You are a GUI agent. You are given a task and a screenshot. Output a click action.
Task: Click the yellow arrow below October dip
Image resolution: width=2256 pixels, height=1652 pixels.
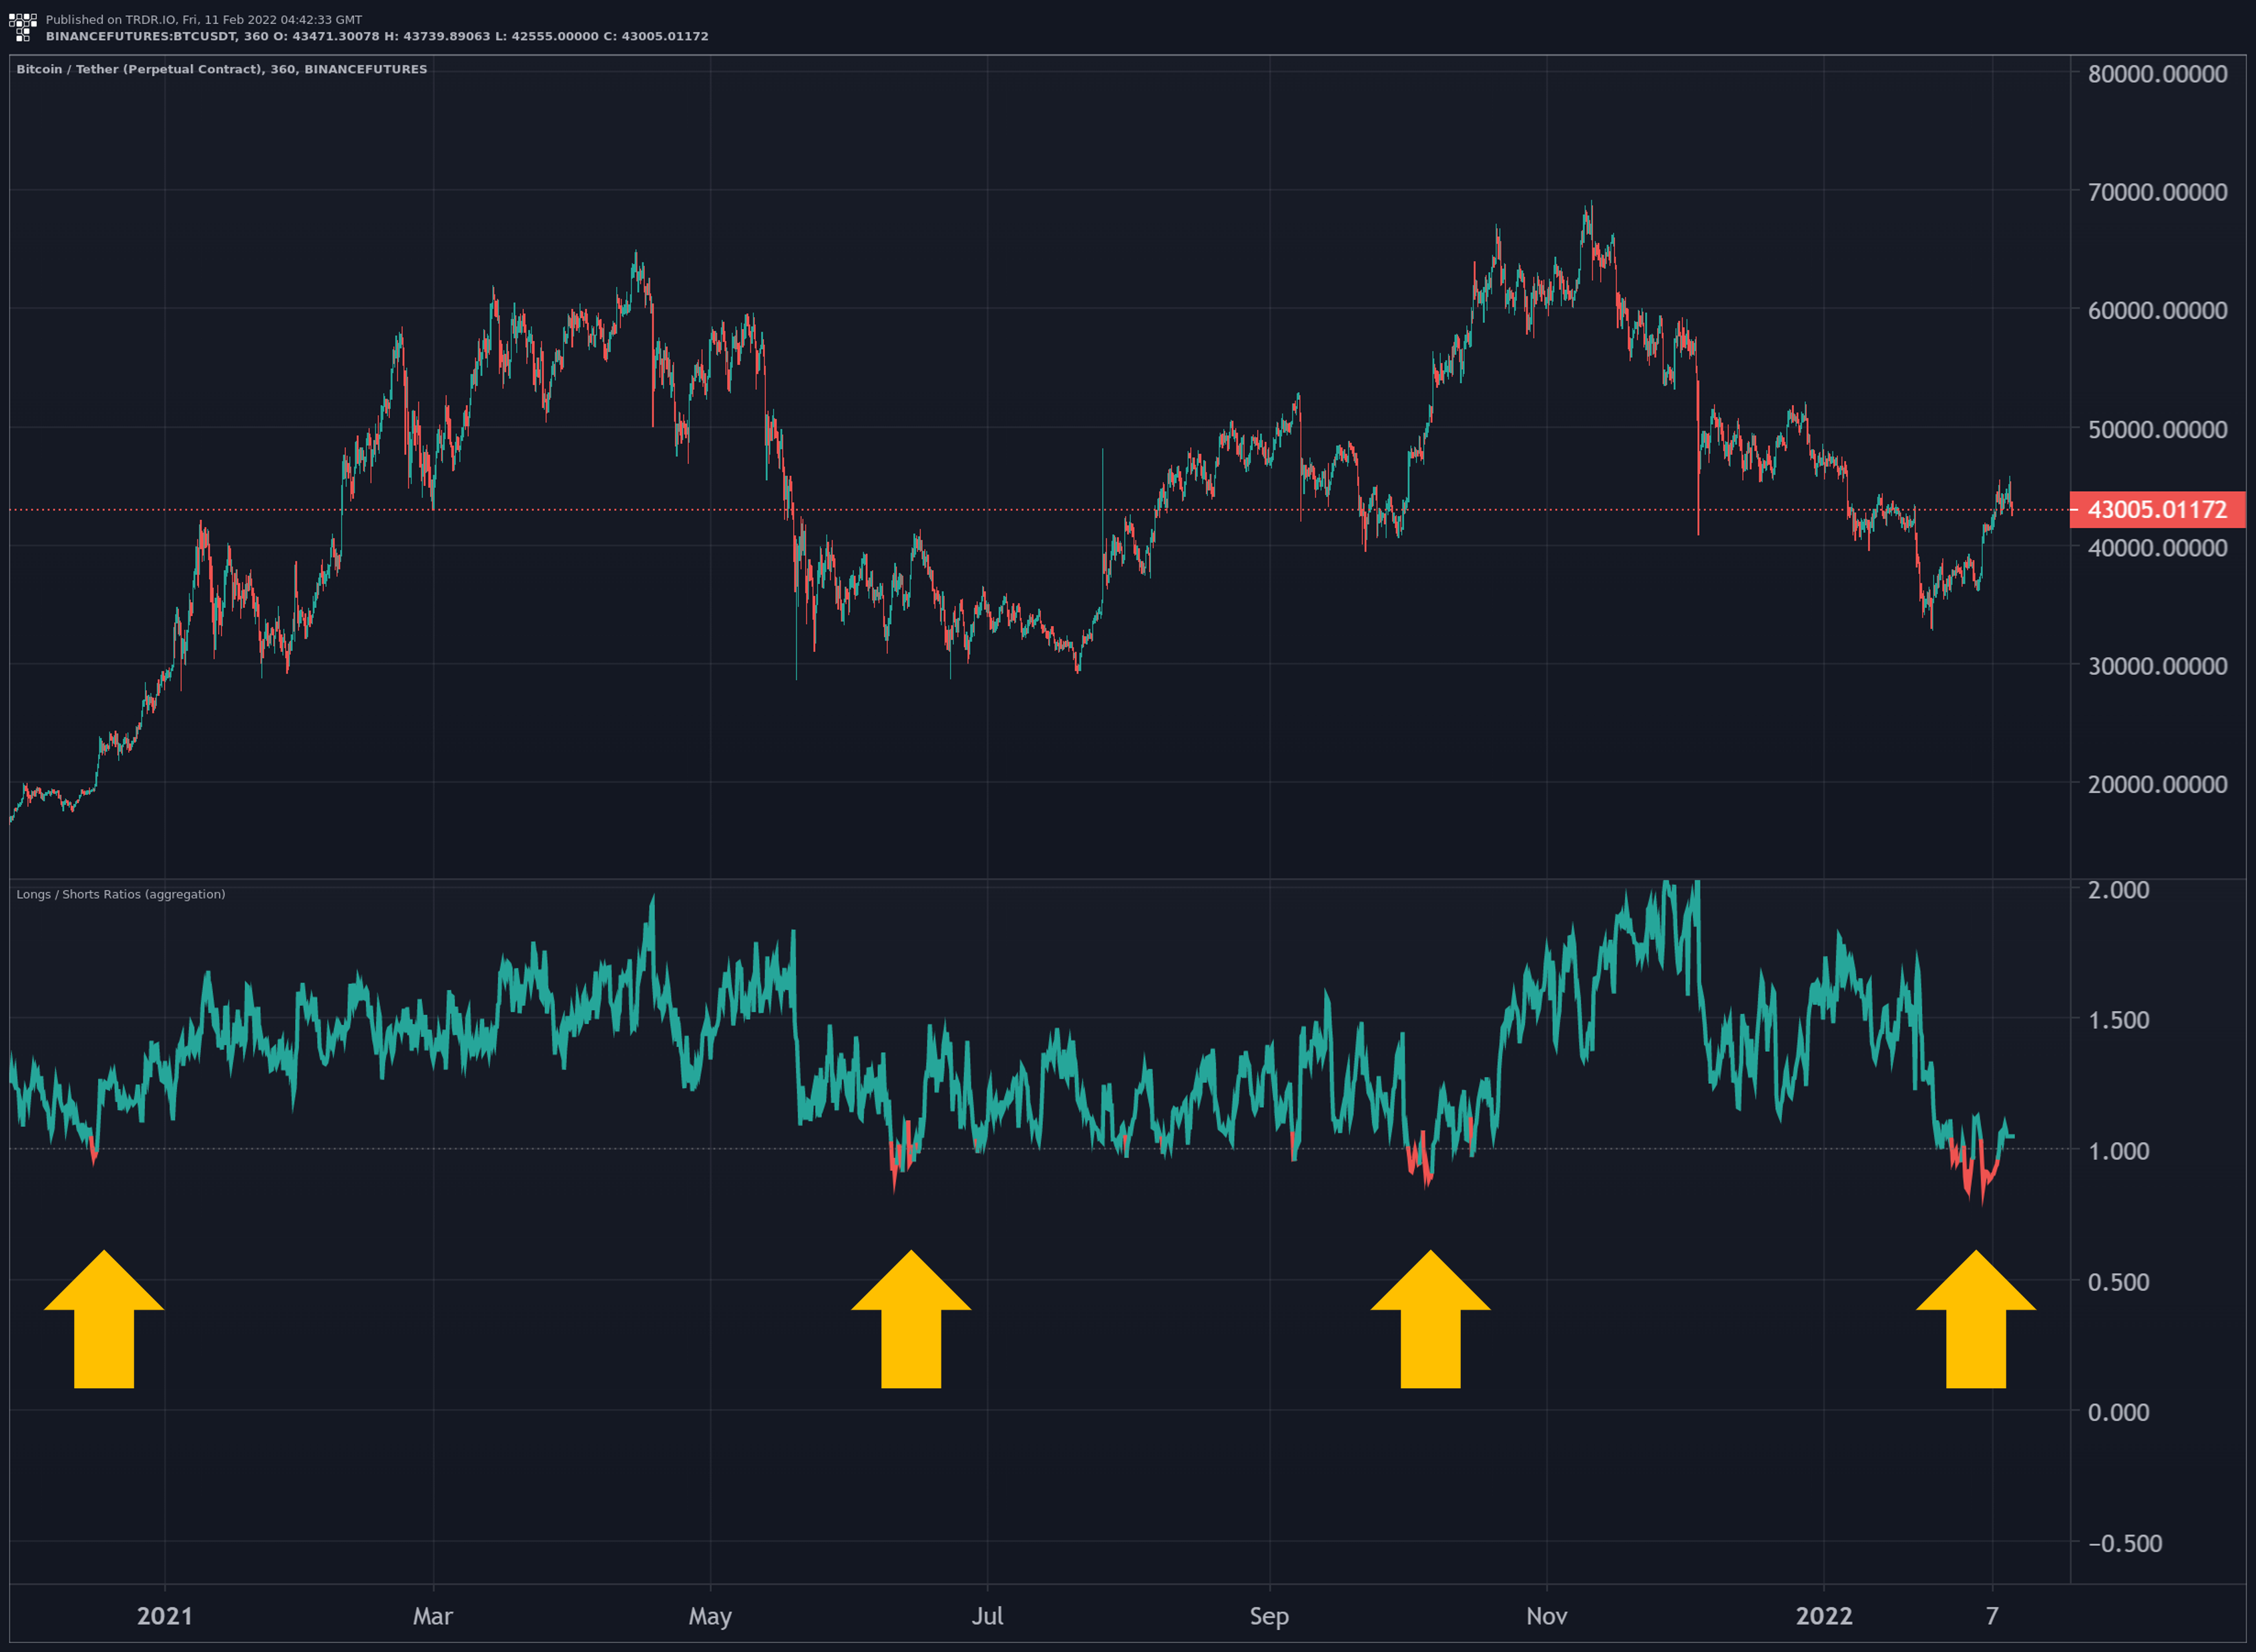click(x=1430, y=1320)
